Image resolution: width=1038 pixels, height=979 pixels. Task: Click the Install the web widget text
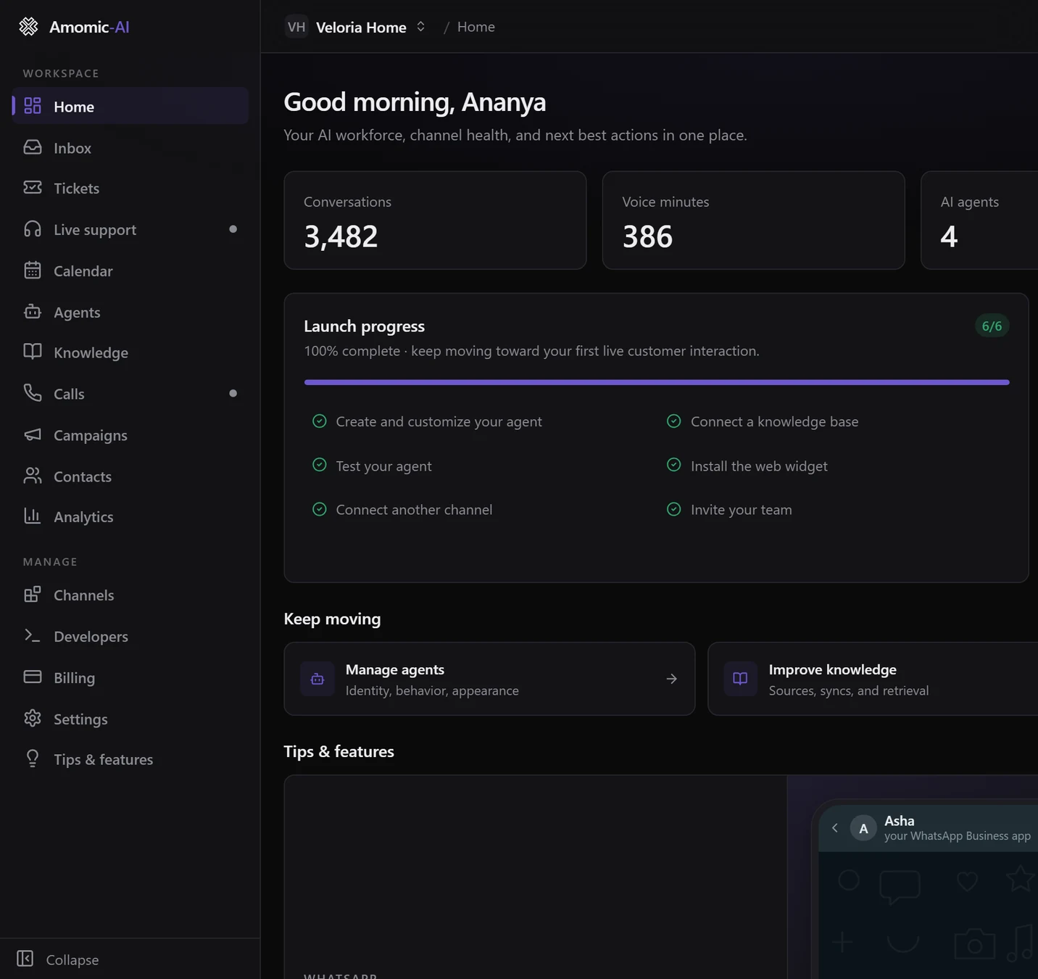pyautogui.click(x=759, y=466)
